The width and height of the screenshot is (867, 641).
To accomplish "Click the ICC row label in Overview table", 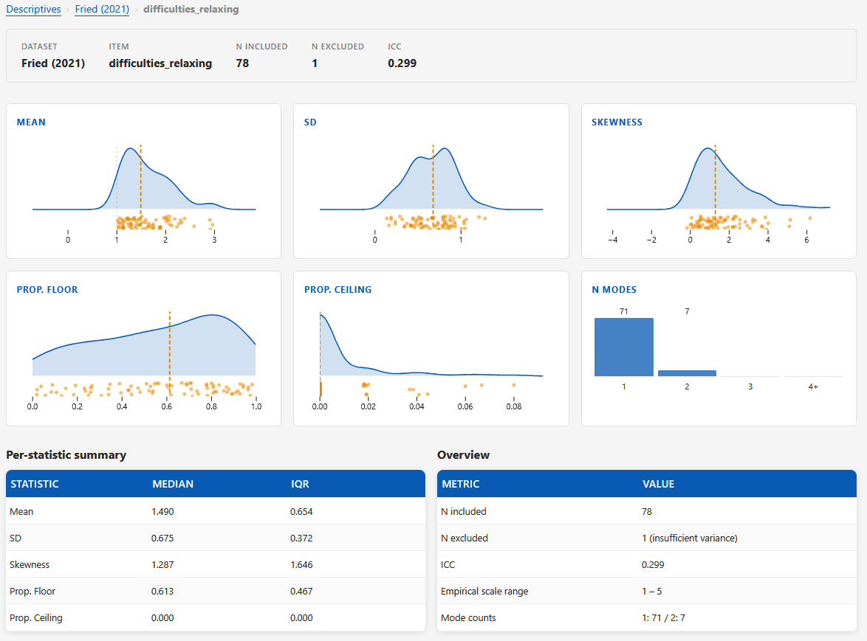I will coord(448,565).
